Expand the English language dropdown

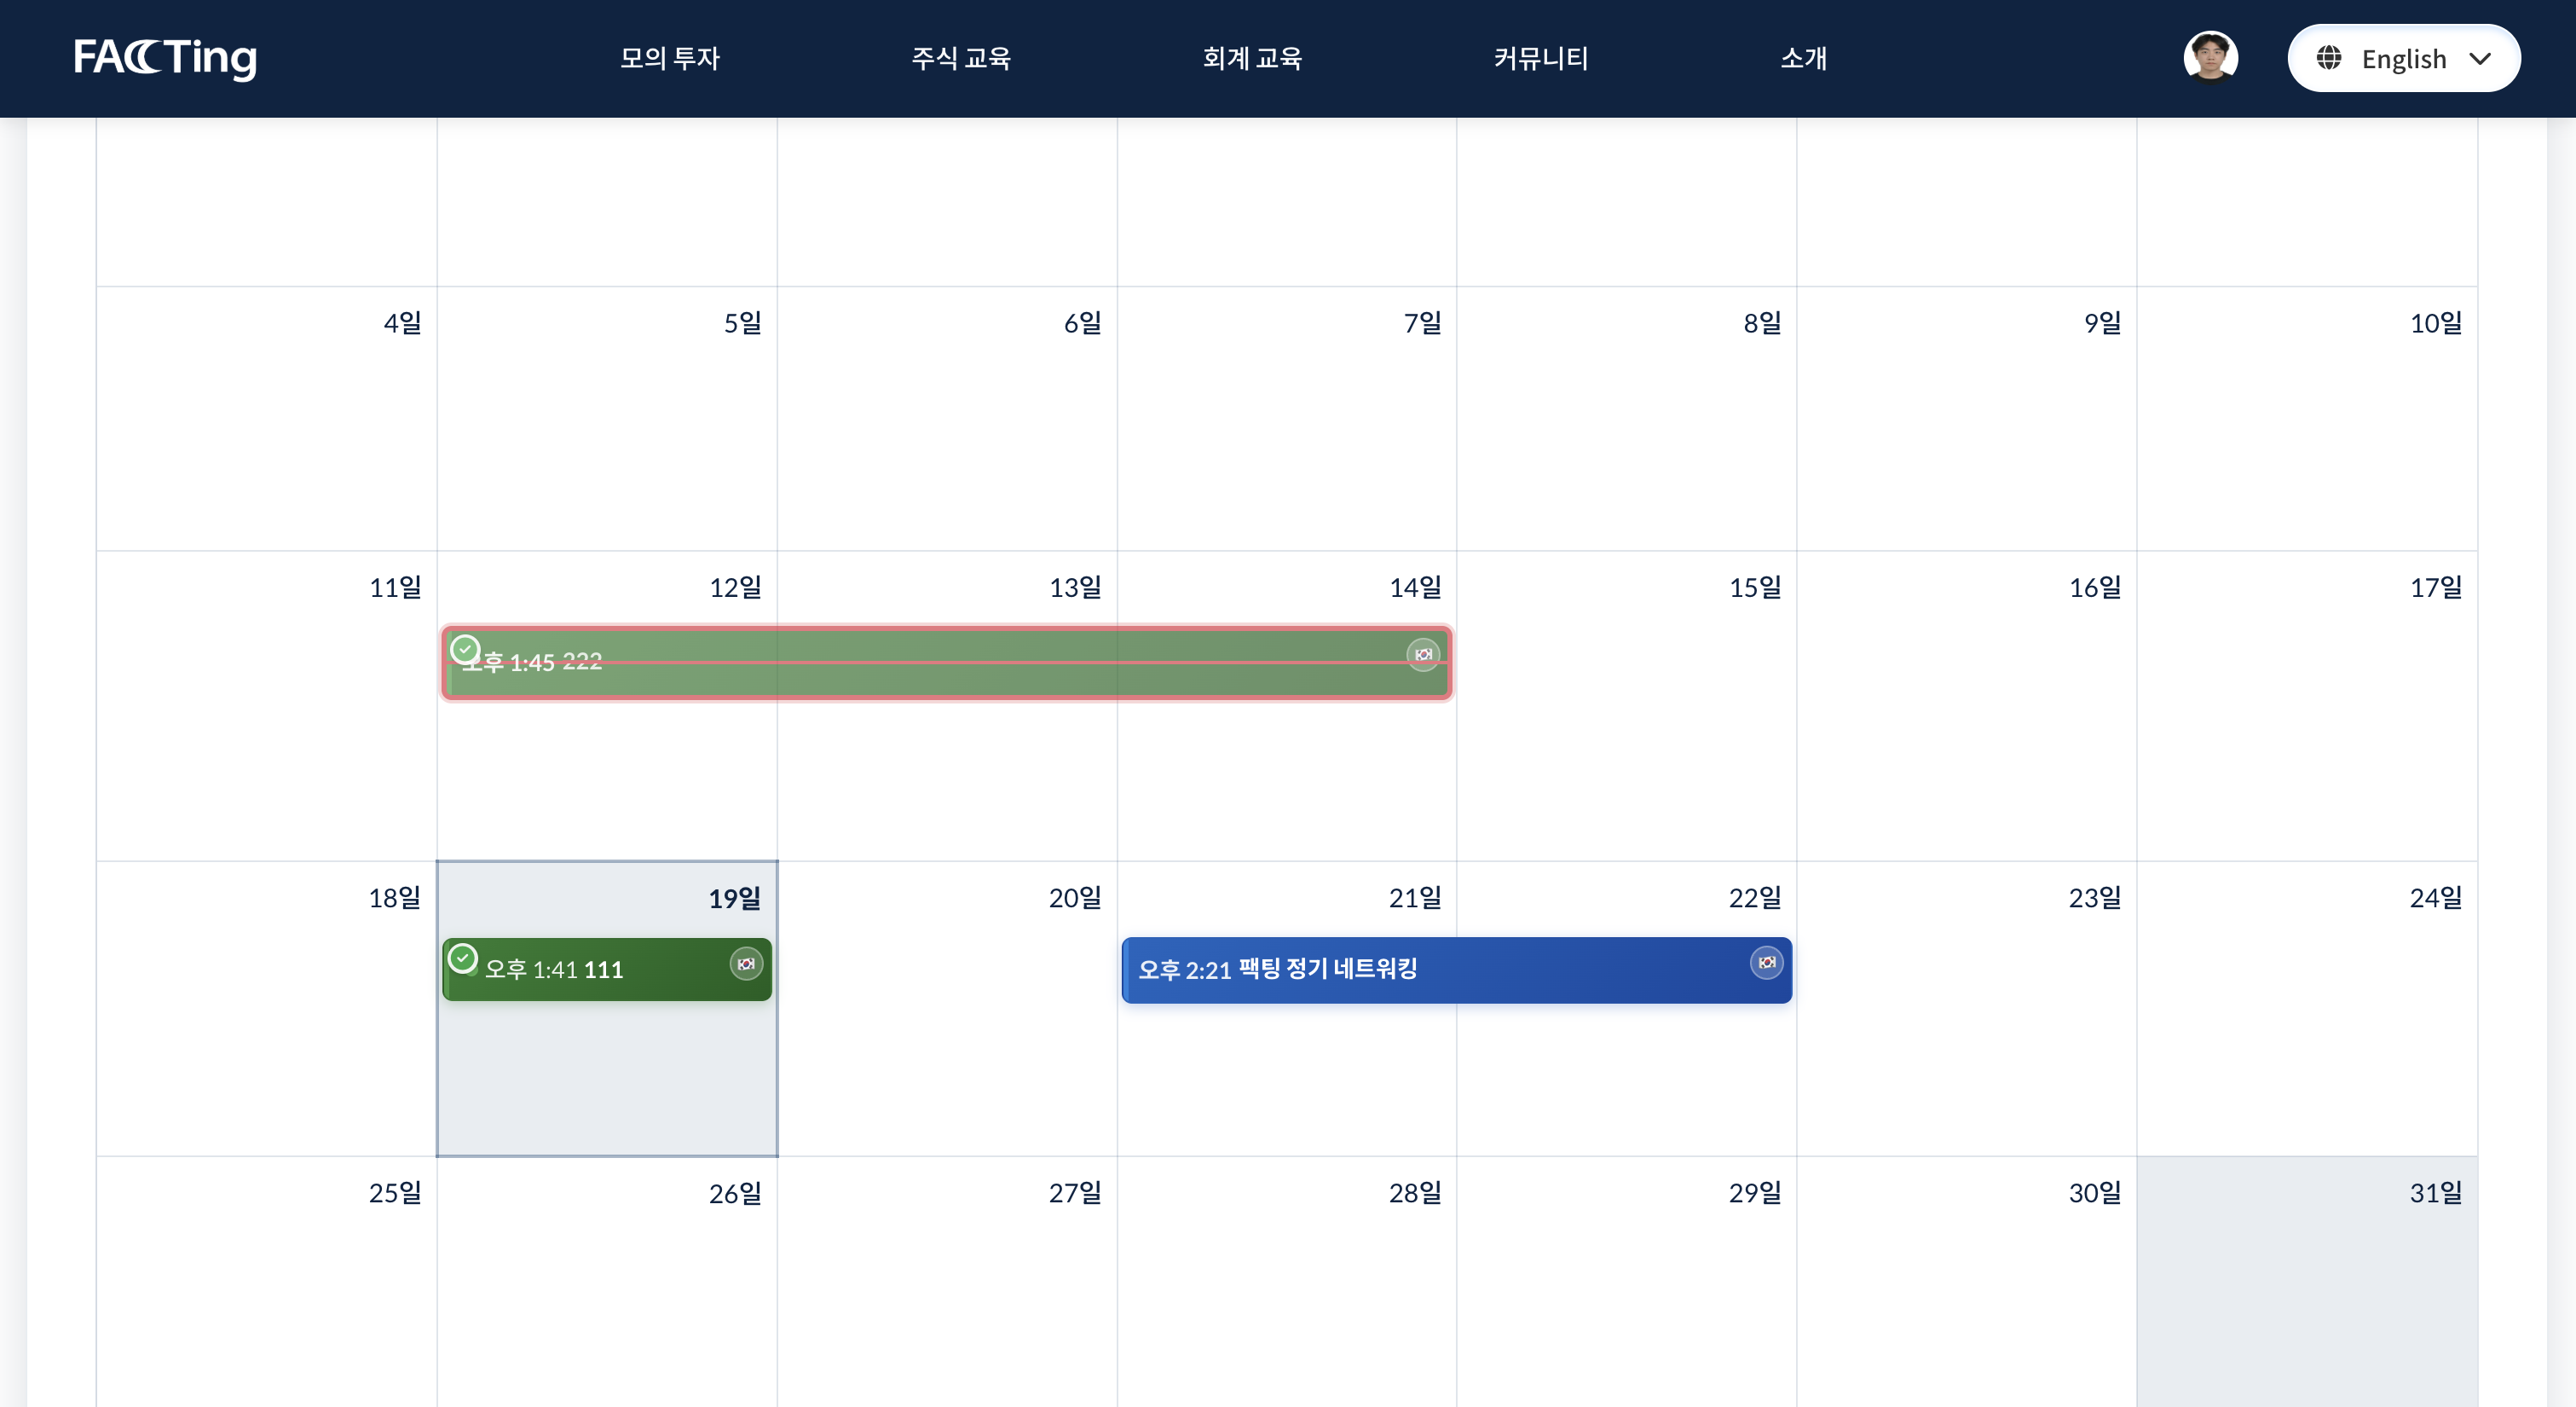[2402, 59]
